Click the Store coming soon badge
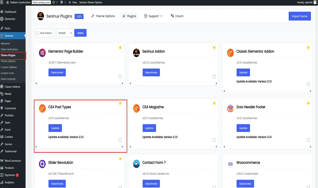Screen dimensions: 318x188 [41, 2]
